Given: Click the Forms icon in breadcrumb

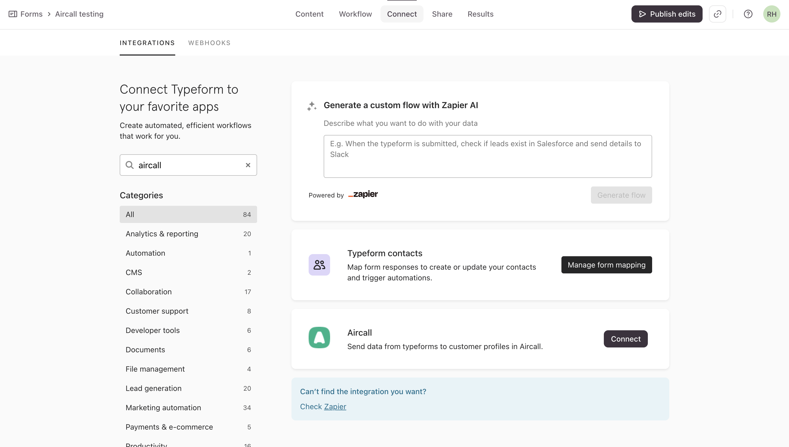Looking at the screenshot, I should coord(13,14).
